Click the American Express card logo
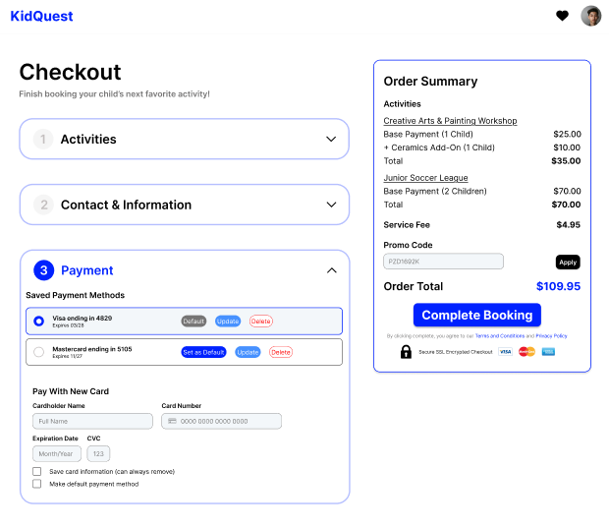The image size is (609, 528). (548, 352)
